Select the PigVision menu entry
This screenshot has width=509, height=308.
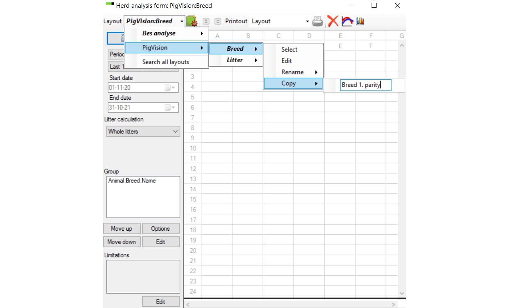click(x=167, y=48)
